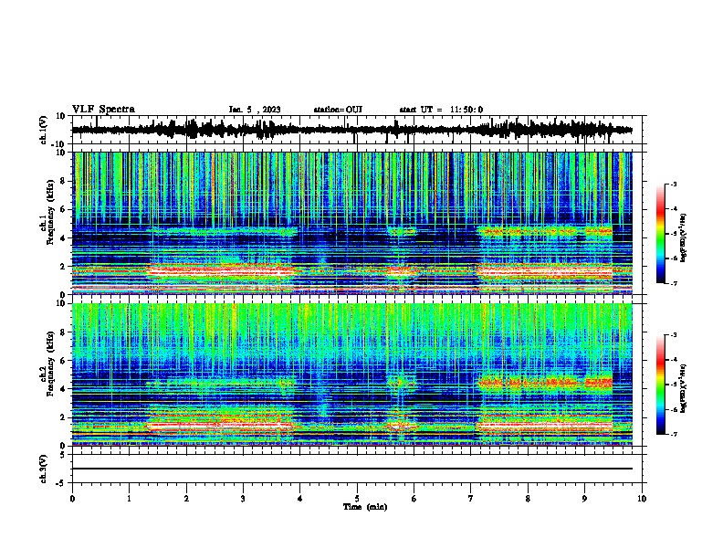Click the 'station=OUJ' label
This screenshot has width=723, height=559.
338,110
